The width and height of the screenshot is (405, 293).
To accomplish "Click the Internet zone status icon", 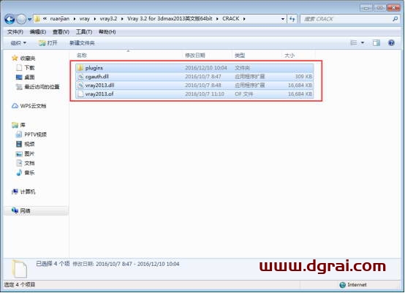I will (342, 285).
